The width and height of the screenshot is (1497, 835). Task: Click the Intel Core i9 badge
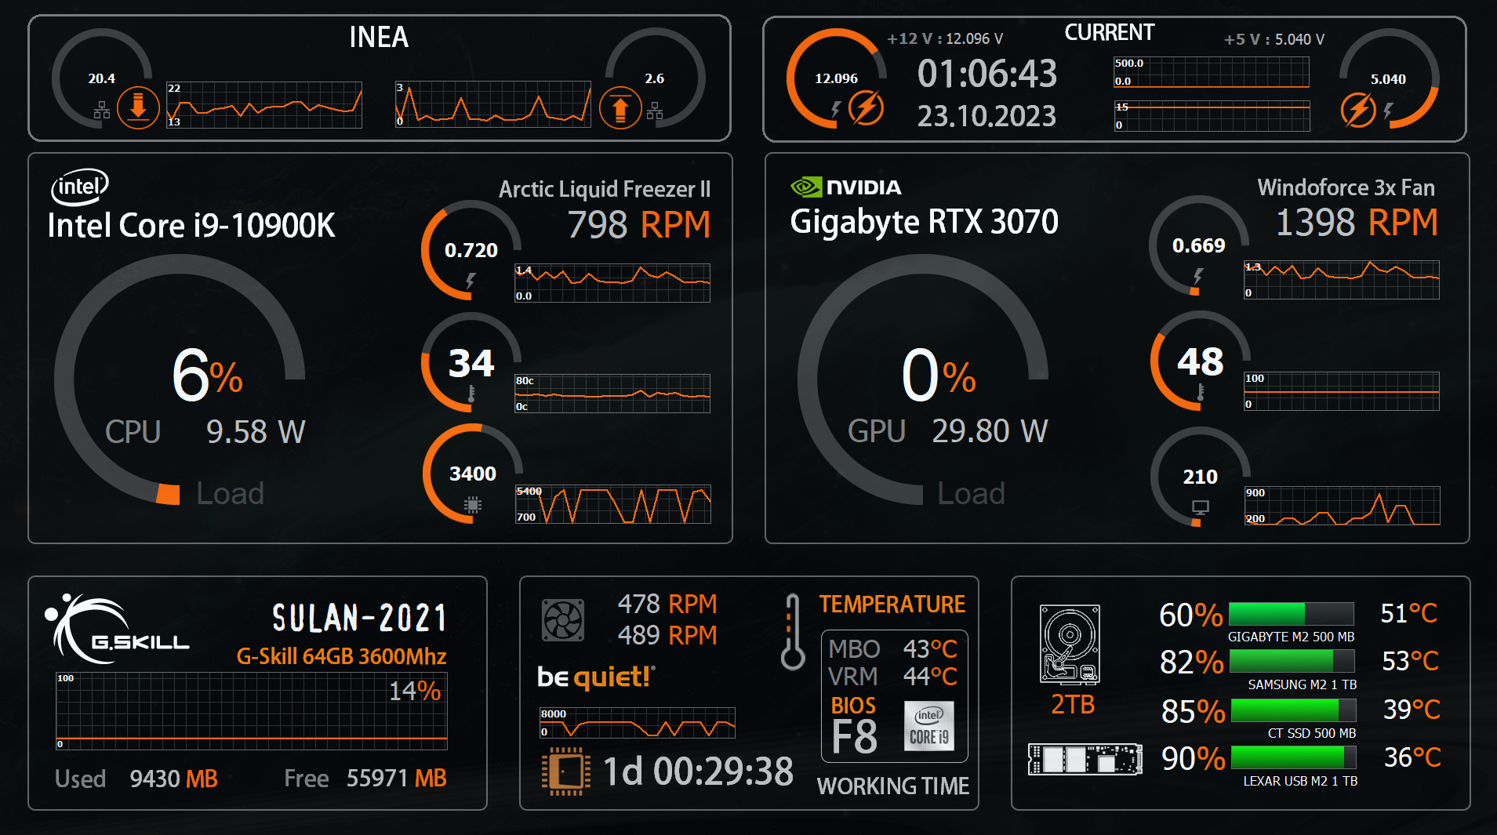[929, 726]
